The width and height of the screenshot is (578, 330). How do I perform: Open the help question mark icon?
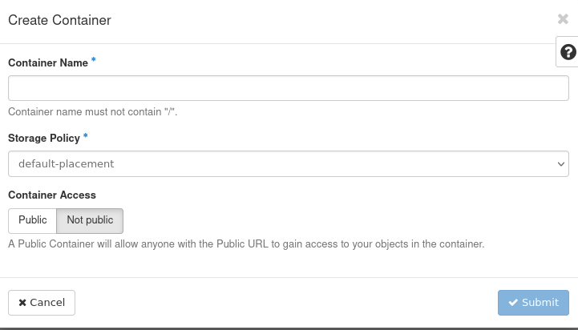coord(568,52)
